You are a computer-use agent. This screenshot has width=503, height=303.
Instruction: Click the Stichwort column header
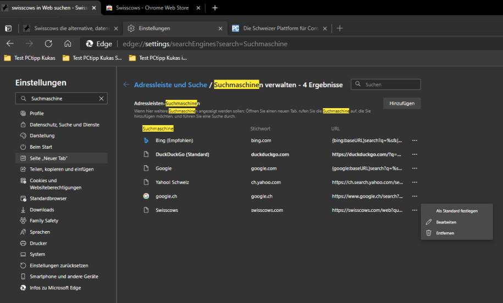[x=260, y=129]
